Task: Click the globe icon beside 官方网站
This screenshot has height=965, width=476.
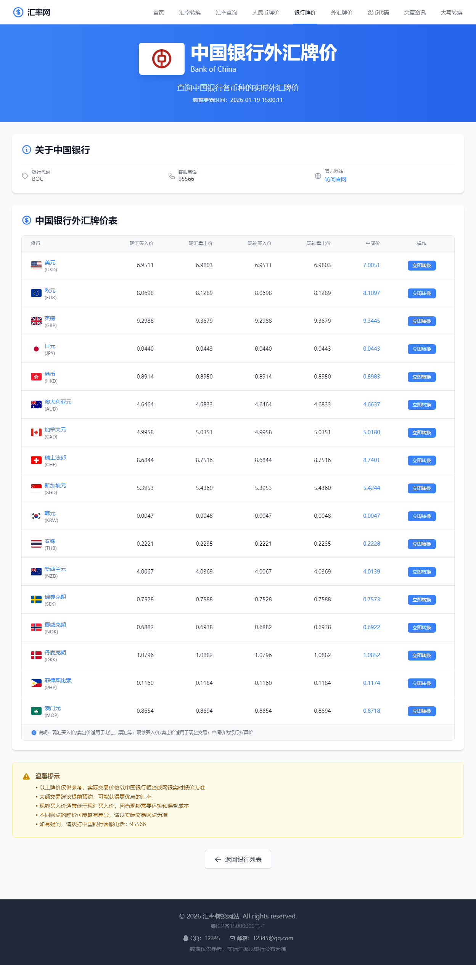Action: (x=318, y=176)
